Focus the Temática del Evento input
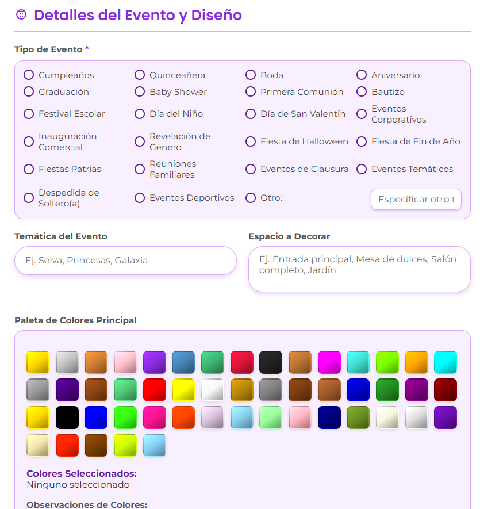480x509 pixels. (125, 261)
